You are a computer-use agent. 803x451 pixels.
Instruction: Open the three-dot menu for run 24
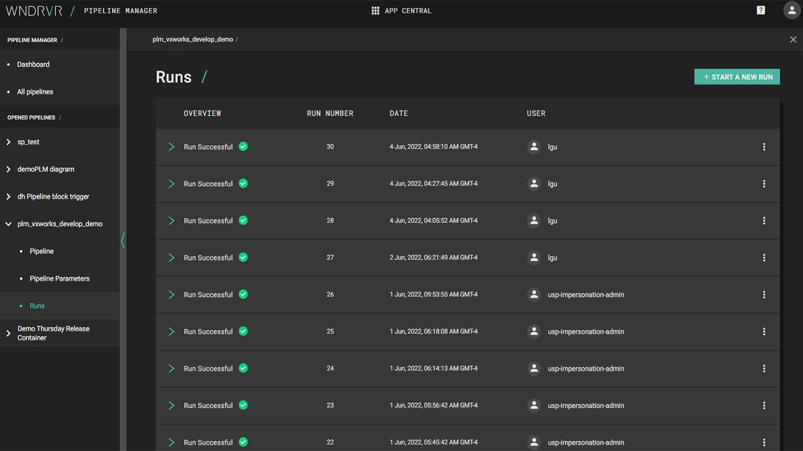764,369
